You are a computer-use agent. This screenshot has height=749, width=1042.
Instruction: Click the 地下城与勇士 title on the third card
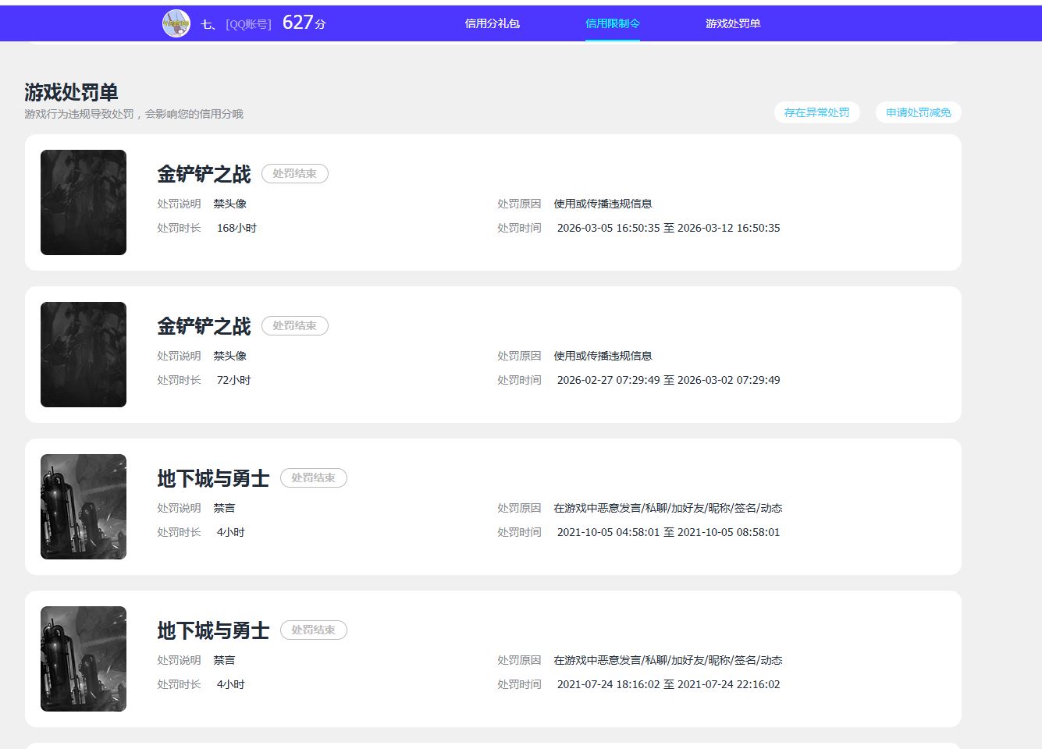[x=212, y=479]
